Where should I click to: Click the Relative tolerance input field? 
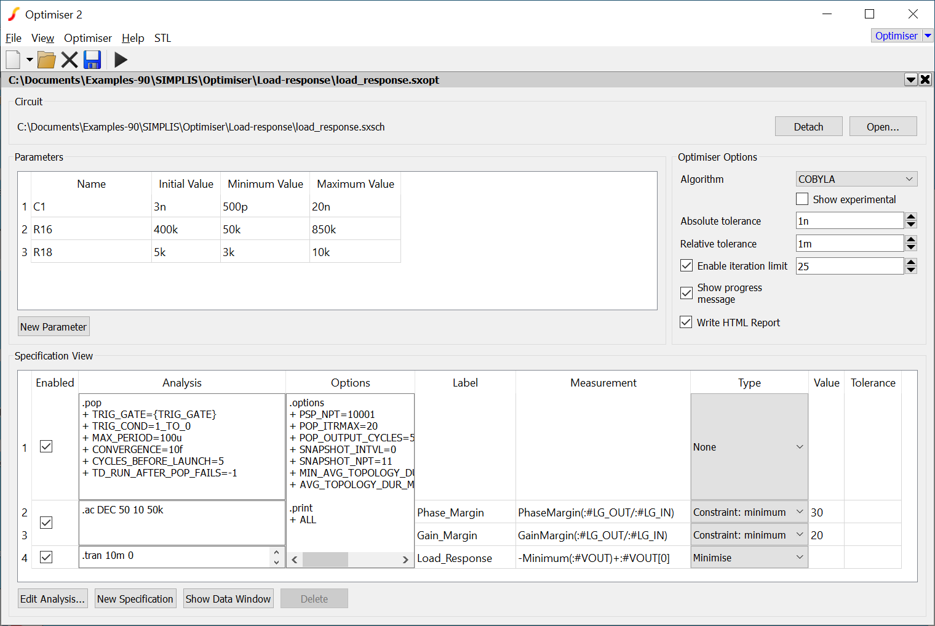[x=849, y=244]
